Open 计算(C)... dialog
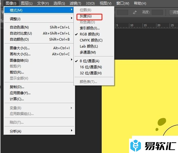This screenshot has height=153, width=178. click(x=39, y=99)
